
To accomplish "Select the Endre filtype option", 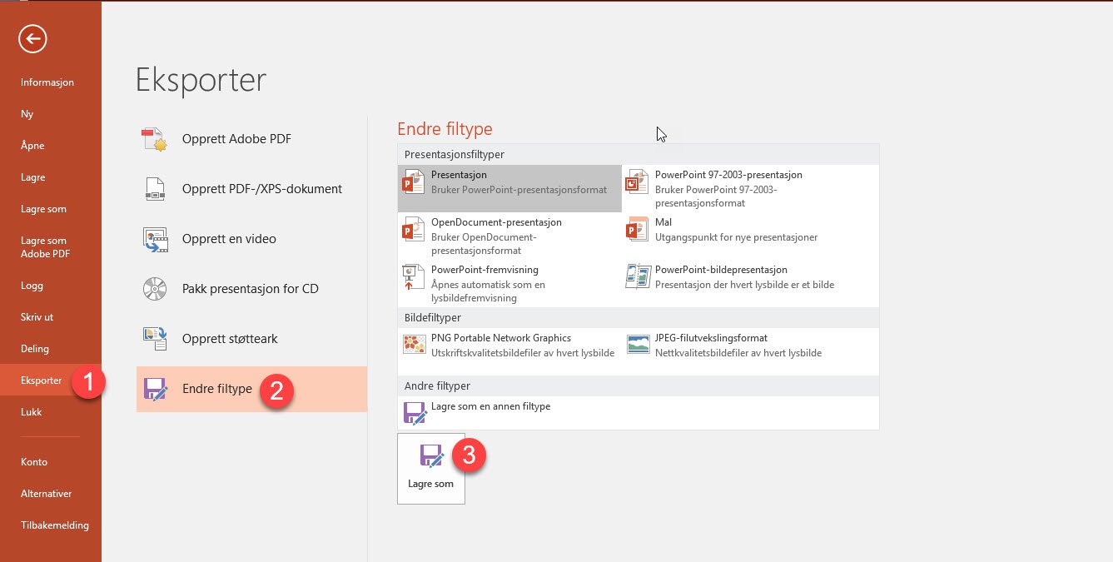I will [251, 389].
